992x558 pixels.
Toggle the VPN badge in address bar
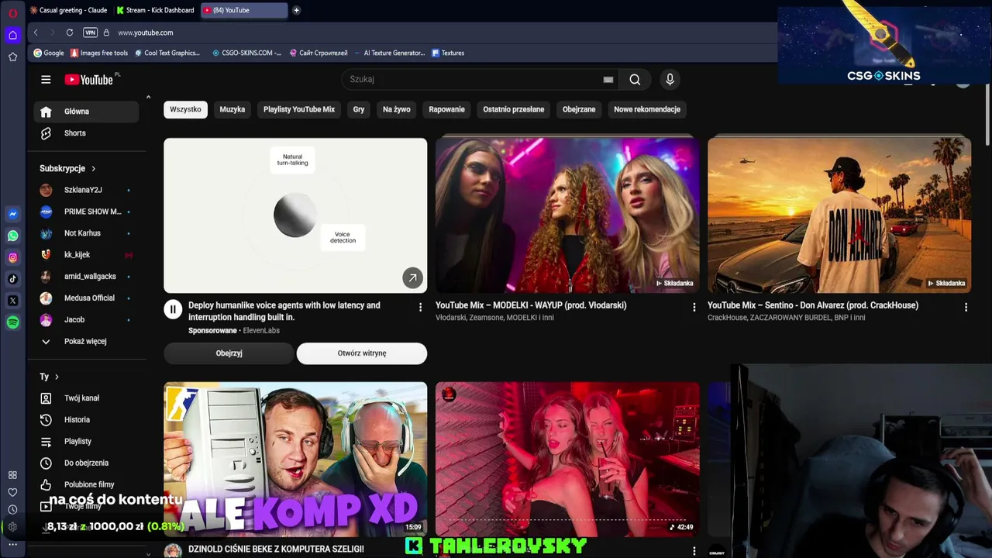pyautogui.click(x=90, y=33)
